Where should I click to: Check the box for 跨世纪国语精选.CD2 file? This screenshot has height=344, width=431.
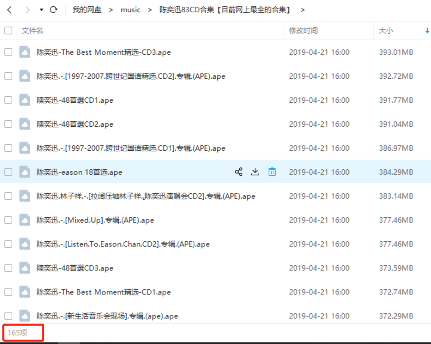8,76
